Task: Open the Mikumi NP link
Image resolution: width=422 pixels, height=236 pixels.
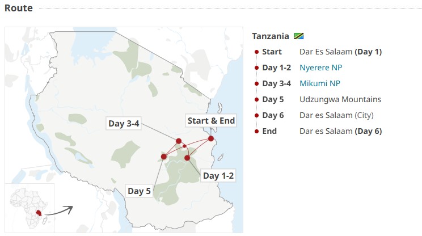Action: [319, 83]
